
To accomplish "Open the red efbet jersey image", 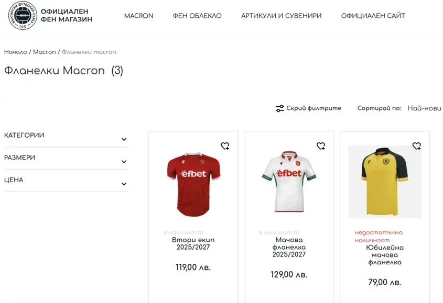I will click(x=193, y=183).
